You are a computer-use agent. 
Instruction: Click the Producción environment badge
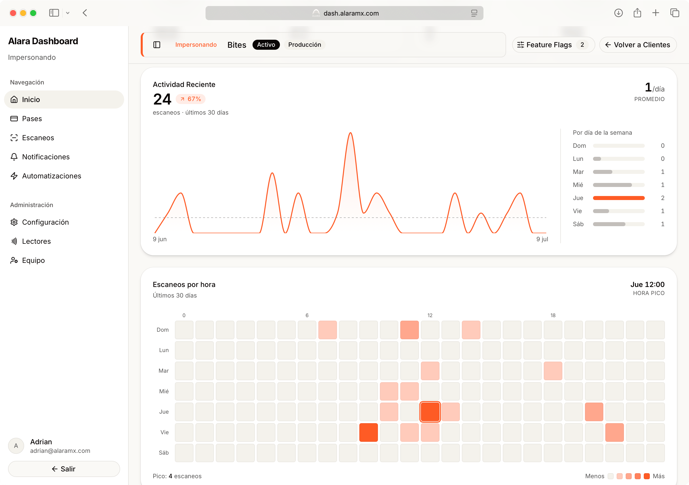point(305,45)
